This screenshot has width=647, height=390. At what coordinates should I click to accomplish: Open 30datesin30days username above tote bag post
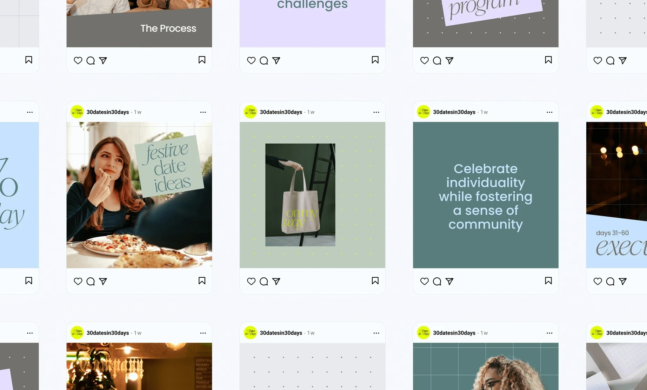(281, 112)
